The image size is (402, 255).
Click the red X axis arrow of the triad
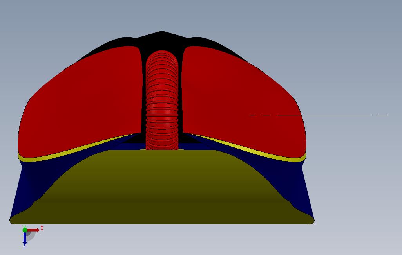tap(34, 230)
